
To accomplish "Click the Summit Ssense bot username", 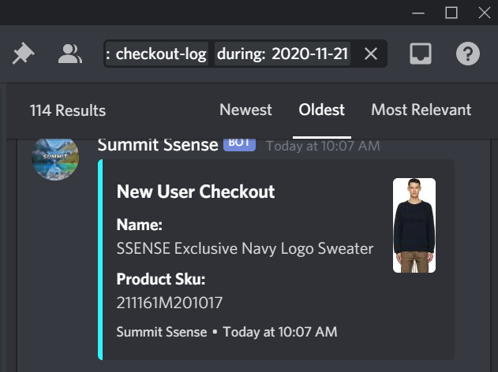I will [x=158, y=145].
